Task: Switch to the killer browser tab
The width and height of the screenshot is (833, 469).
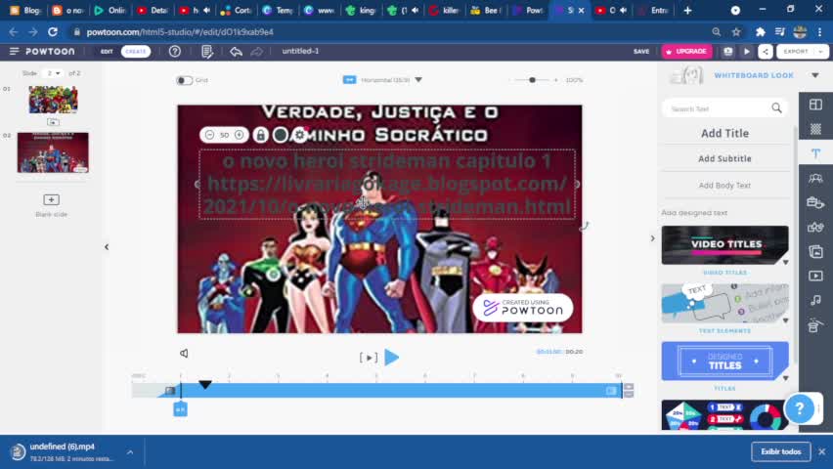Action: coord(445,10)
